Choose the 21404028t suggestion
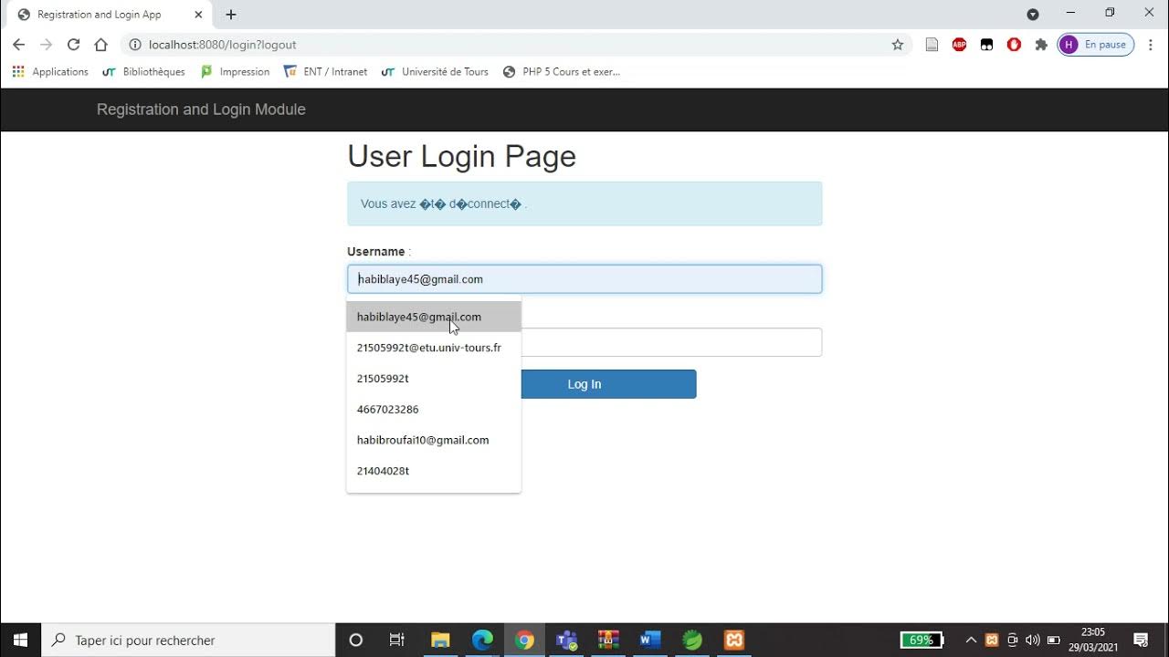Viewport: 1169px width, 657px height. 434,471
